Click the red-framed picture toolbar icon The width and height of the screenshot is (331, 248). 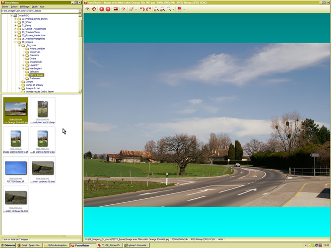pos(116,9)
